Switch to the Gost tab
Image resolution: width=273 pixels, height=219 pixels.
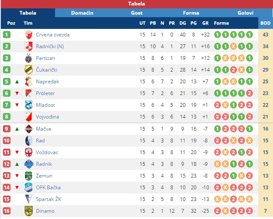pos(136,13)
